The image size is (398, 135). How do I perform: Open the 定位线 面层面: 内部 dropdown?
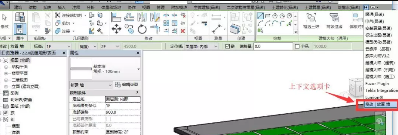[x=202, y=46]
